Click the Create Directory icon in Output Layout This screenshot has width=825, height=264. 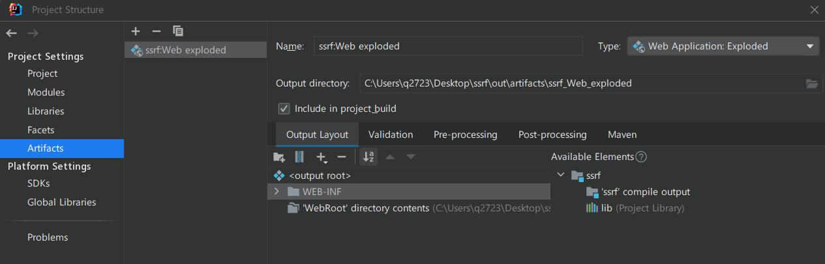[279, 157]
